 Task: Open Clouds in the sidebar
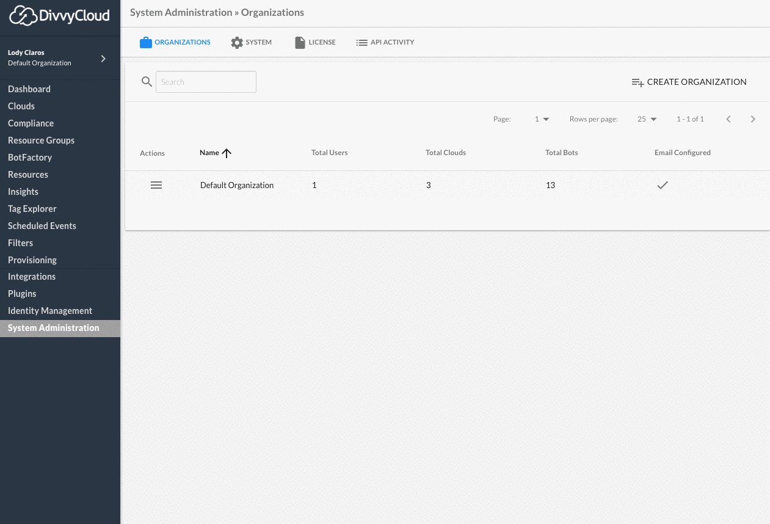click(x=21, y=106)
